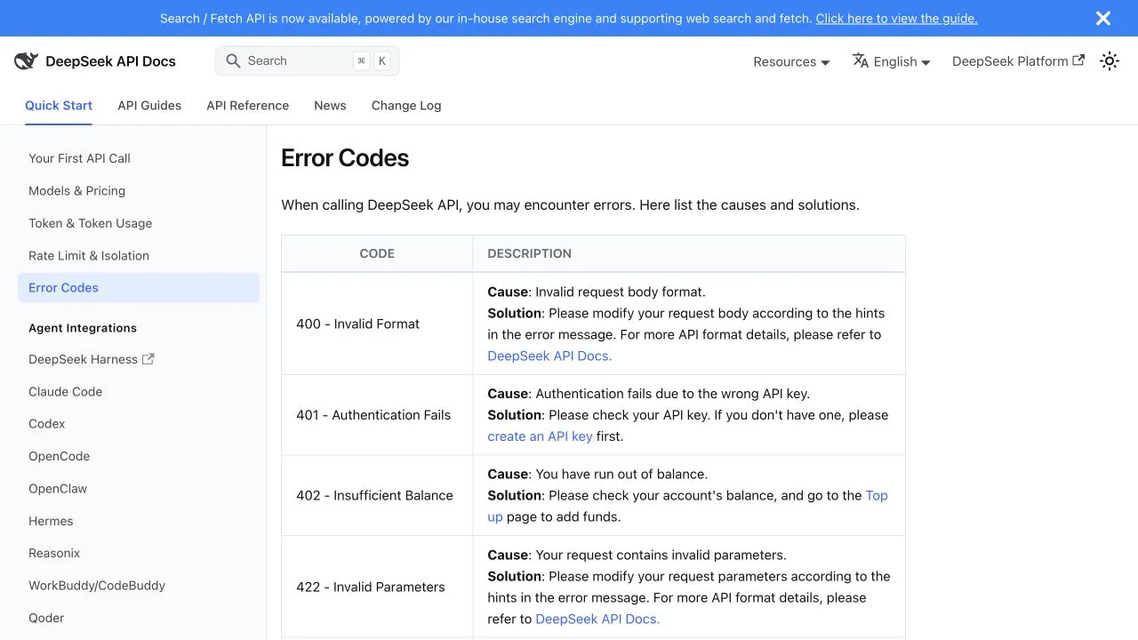Image resolution: width=1138 pixels, height=640 pixels.
Task: Open Qoder sidebar item
Action: pos(139,618)
